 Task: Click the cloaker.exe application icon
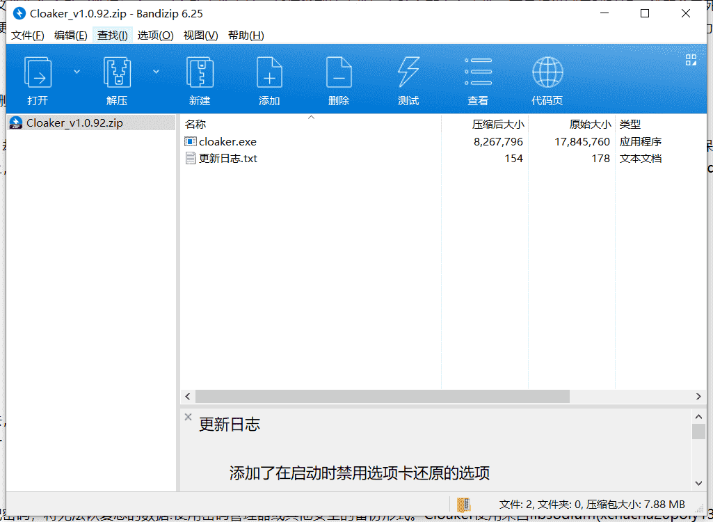[190, 141]
